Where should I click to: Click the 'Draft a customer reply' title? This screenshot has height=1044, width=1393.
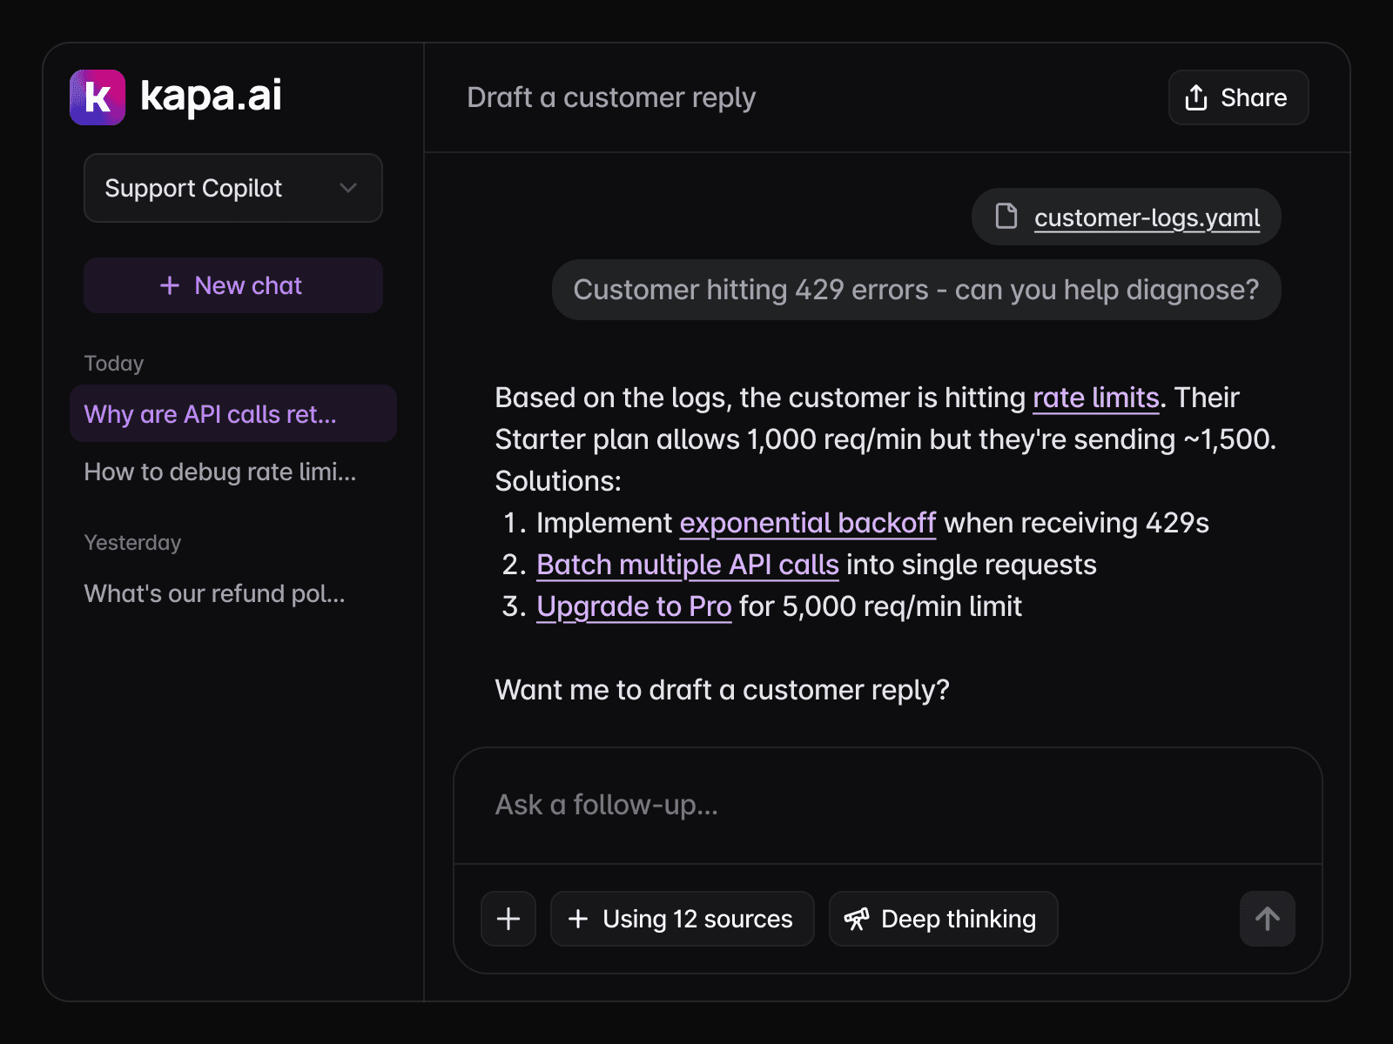(611, 97)
